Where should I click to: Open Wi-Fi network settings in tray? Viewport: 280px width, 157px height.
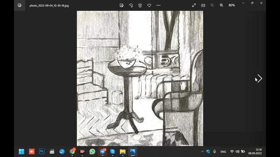(x=232, y=151)
